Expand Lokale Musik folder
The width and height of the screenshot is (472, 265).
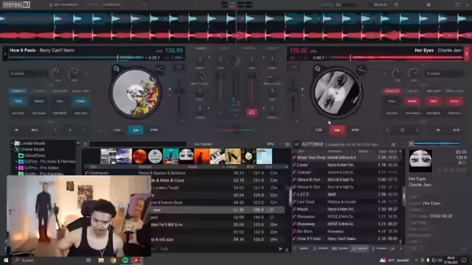13,144
